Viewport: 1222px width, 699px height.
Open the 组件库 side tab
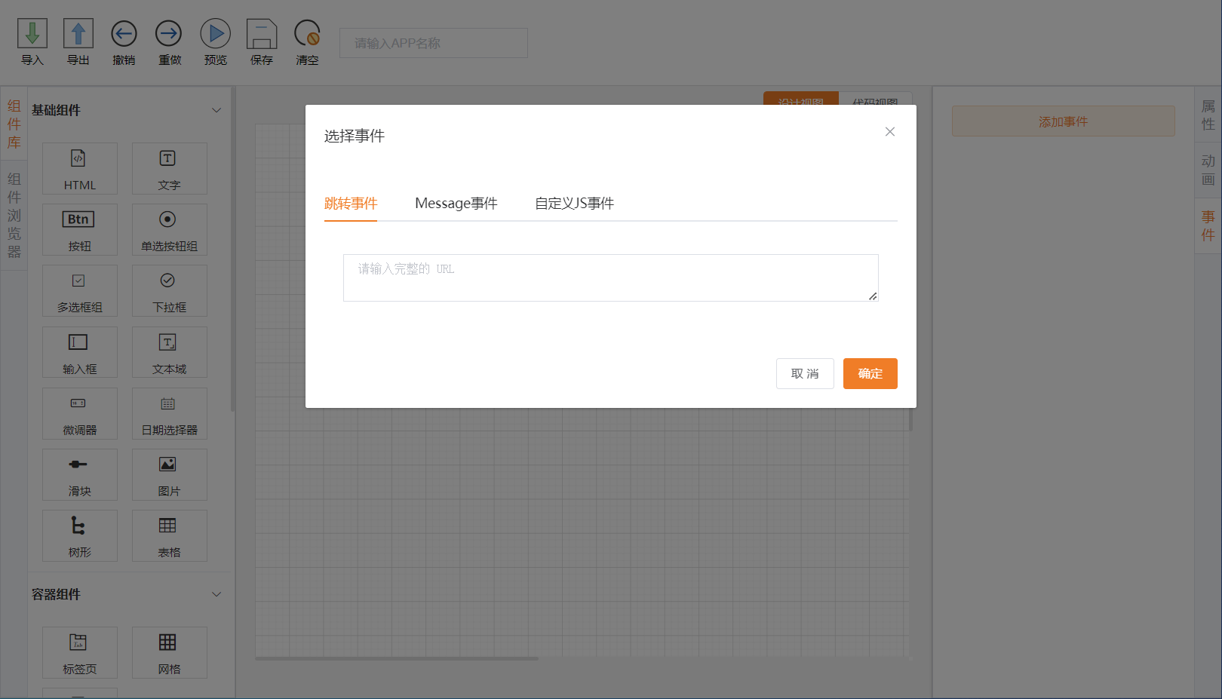tap(14, 124)
